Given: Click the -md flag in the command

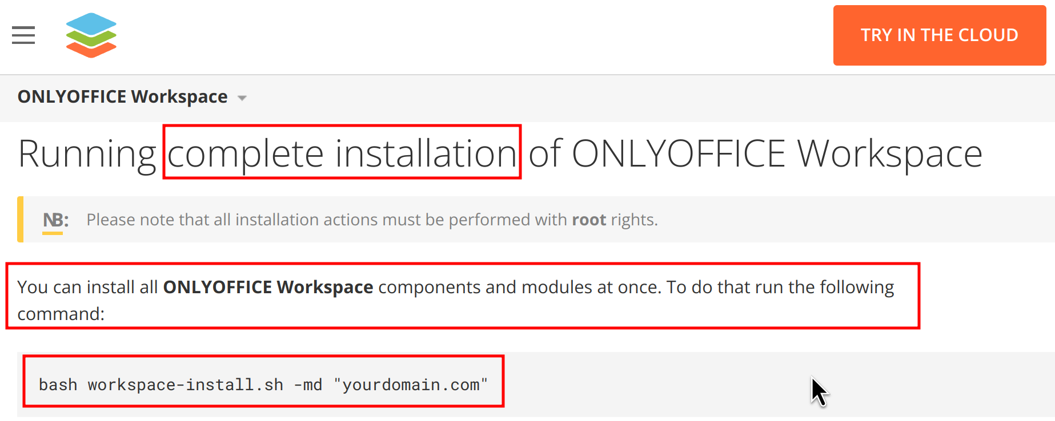Looking at the screenshot, I should coord(308,384).
